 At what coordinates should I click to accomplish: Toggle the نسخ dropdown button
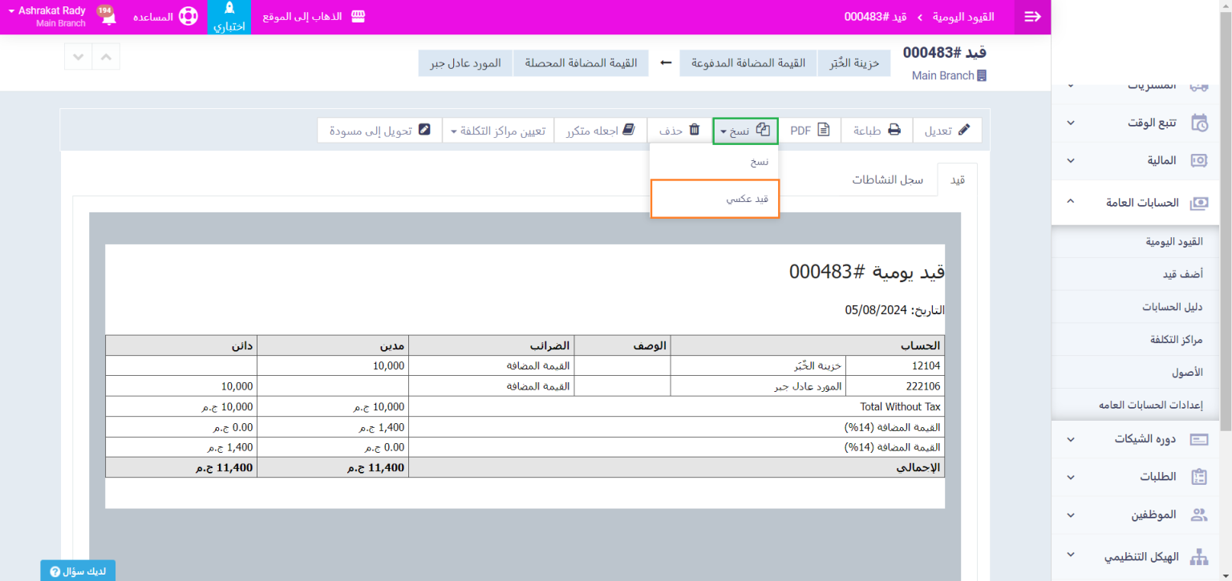tap(745, 130)
